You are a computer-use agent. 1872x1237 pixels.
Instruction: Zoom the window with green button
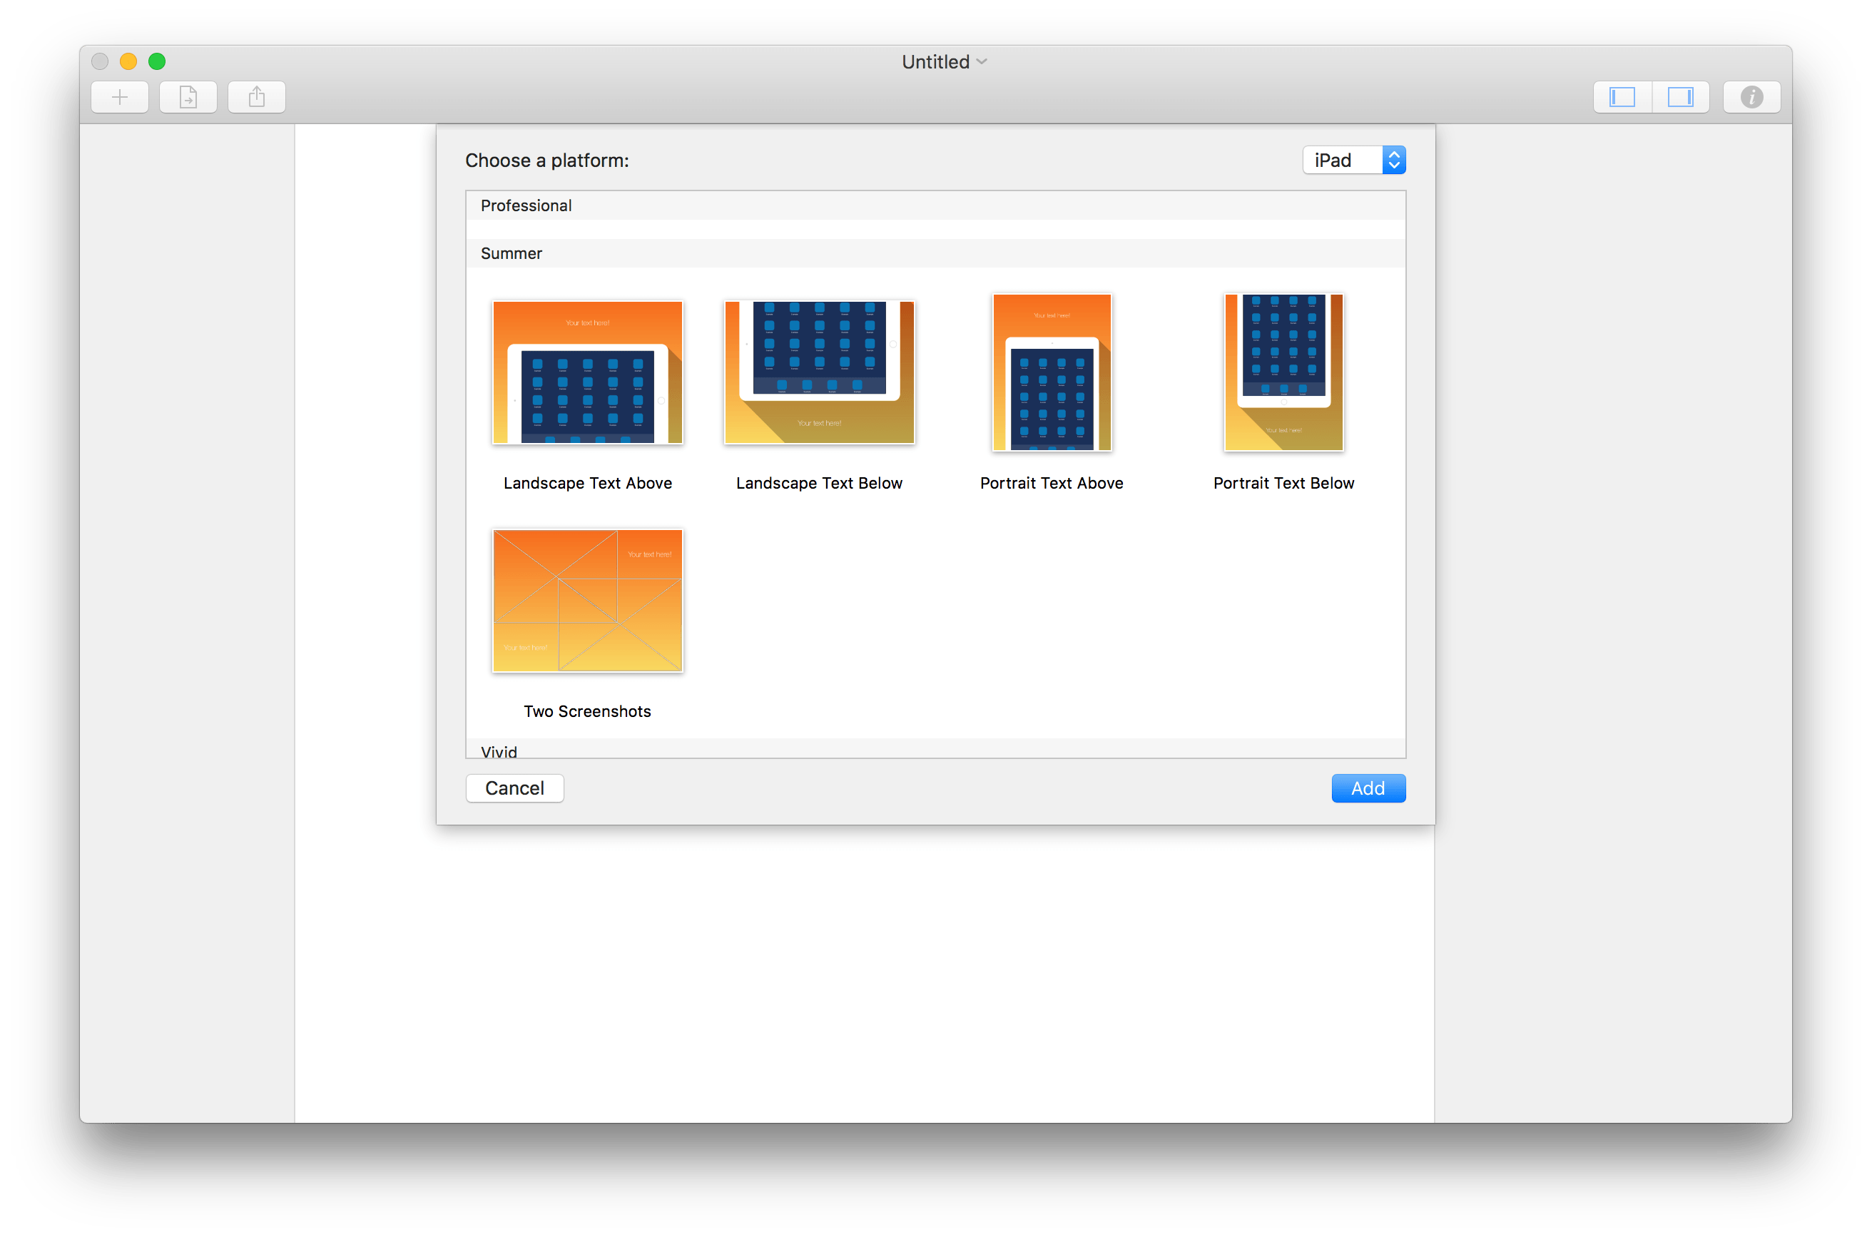(x=157, y=61)
